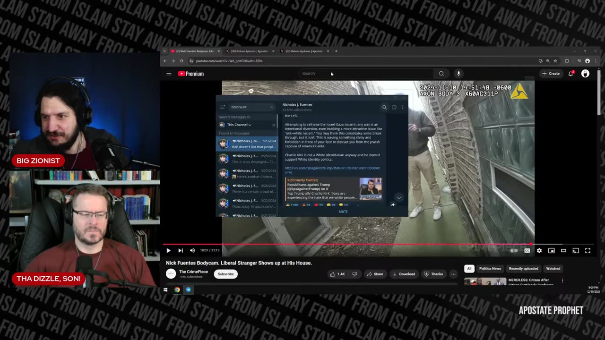Select the All filter chip

[469, 269]
